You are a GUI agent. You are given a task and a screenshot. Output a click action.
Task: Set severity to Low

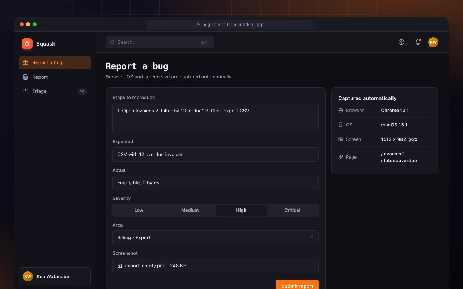pos(139,210)
